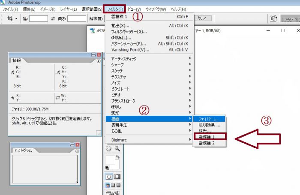Select the Hand tool in the toolbox

click(x=109, y=148)
